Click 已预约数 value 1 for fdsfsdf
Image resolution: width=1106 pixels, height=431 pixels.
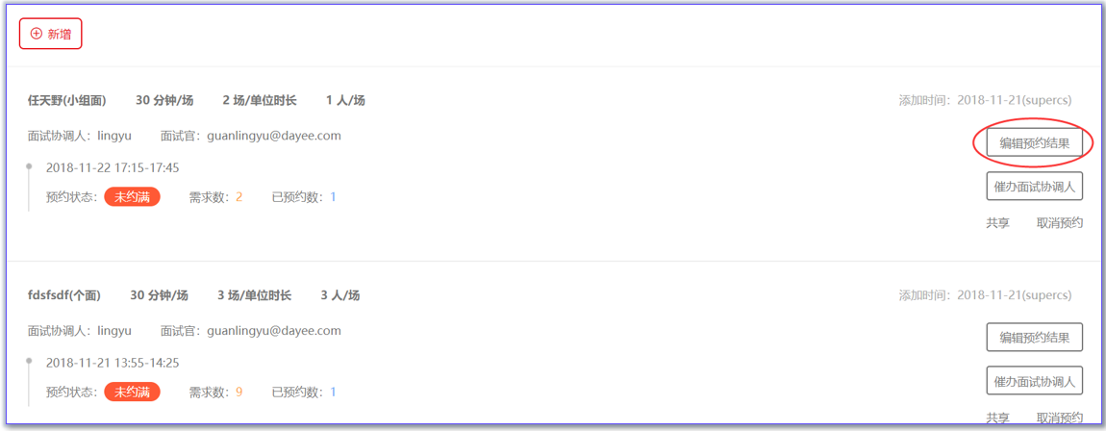point(333,392)
